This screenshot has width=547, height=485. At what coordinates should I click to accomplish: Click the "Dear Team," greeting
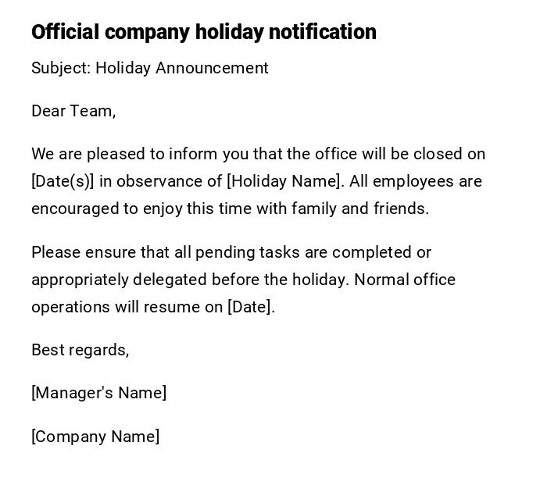[x=73, y=111]
